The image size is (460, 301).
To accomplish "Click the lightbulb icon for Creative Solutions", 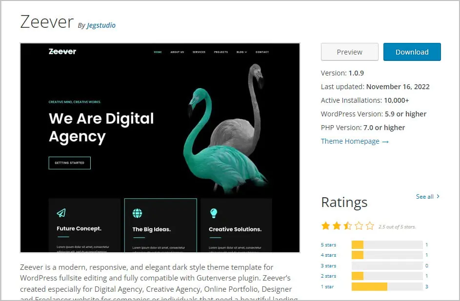I will coord(214,213).
